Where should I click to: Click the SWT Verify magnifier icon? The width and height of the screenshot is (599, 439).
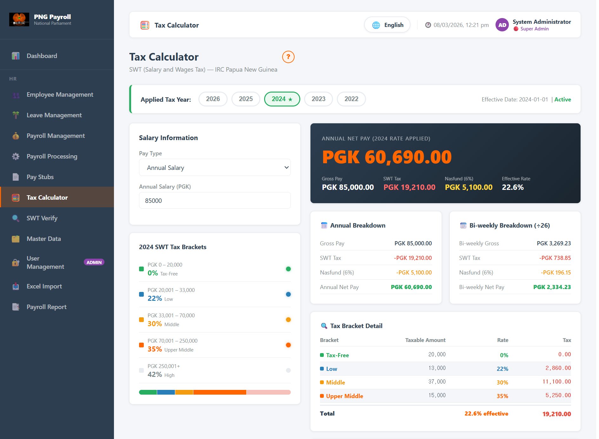click(16, 218)
